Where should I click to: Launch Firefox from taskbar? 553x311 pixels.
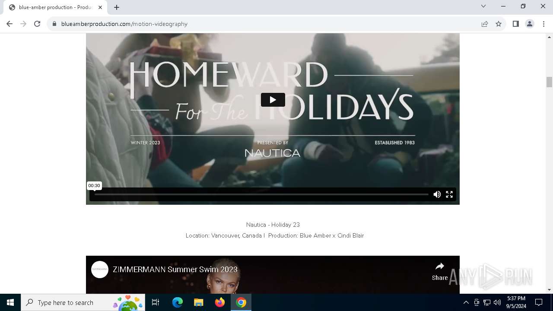(220, 302)
